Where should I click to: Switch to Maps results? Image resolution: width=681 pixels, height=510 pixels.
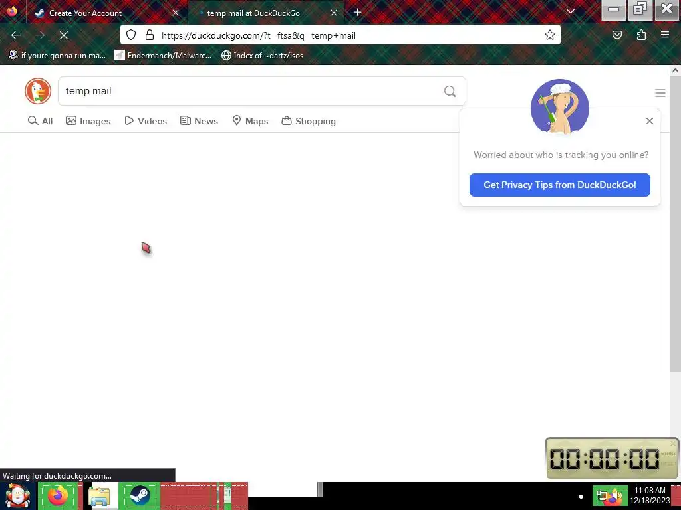click(x=250, y=121)
